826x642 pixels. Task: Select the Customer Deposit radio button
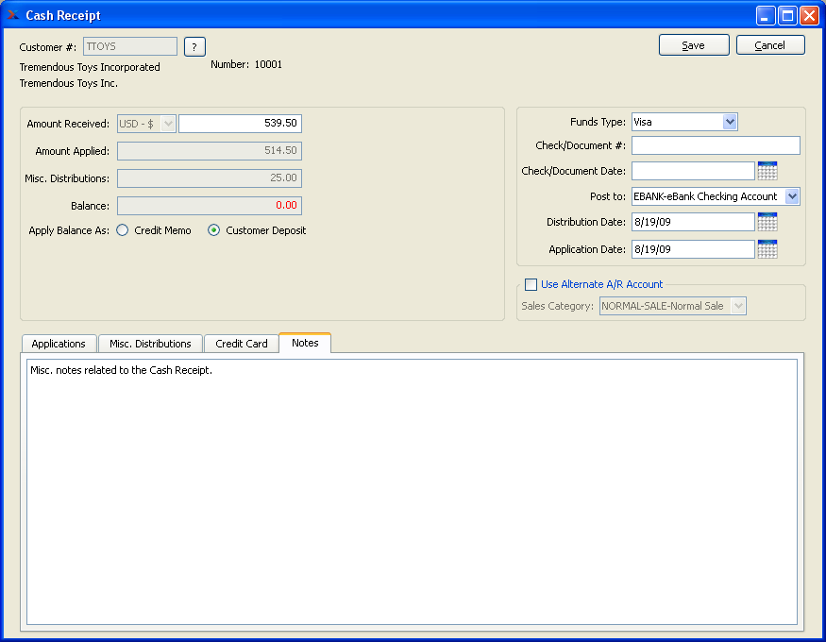tap(213, 230)
